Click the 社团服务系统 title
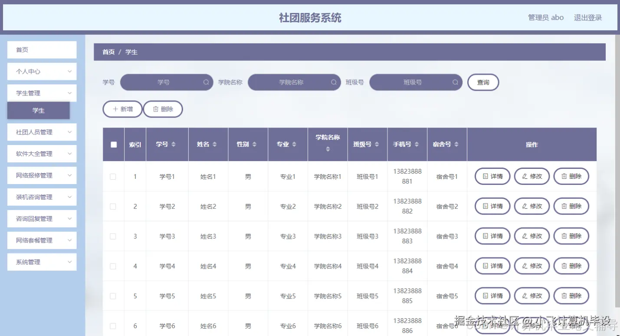 [310, 18]
